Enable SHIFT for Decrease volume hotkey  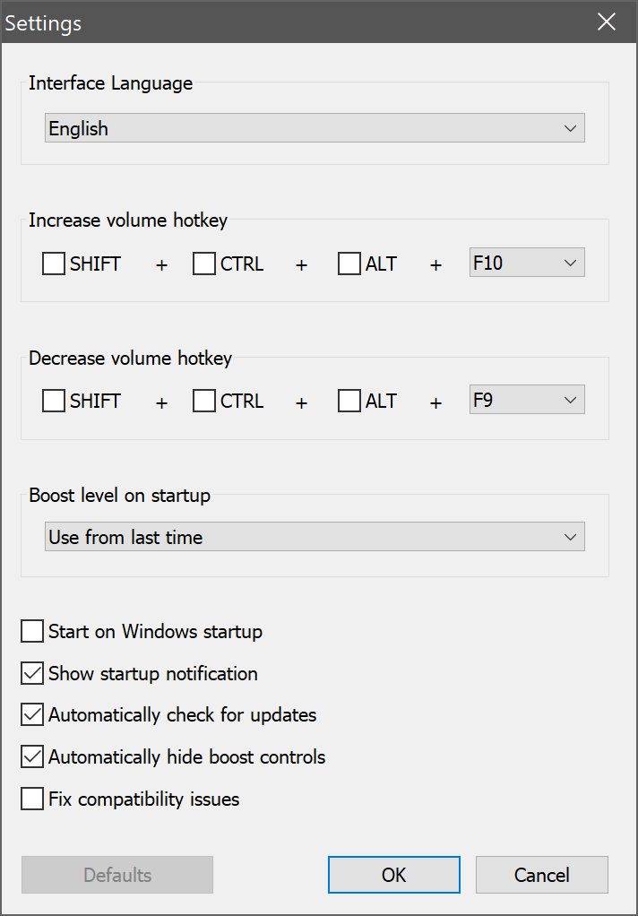(x=54, y=401)
